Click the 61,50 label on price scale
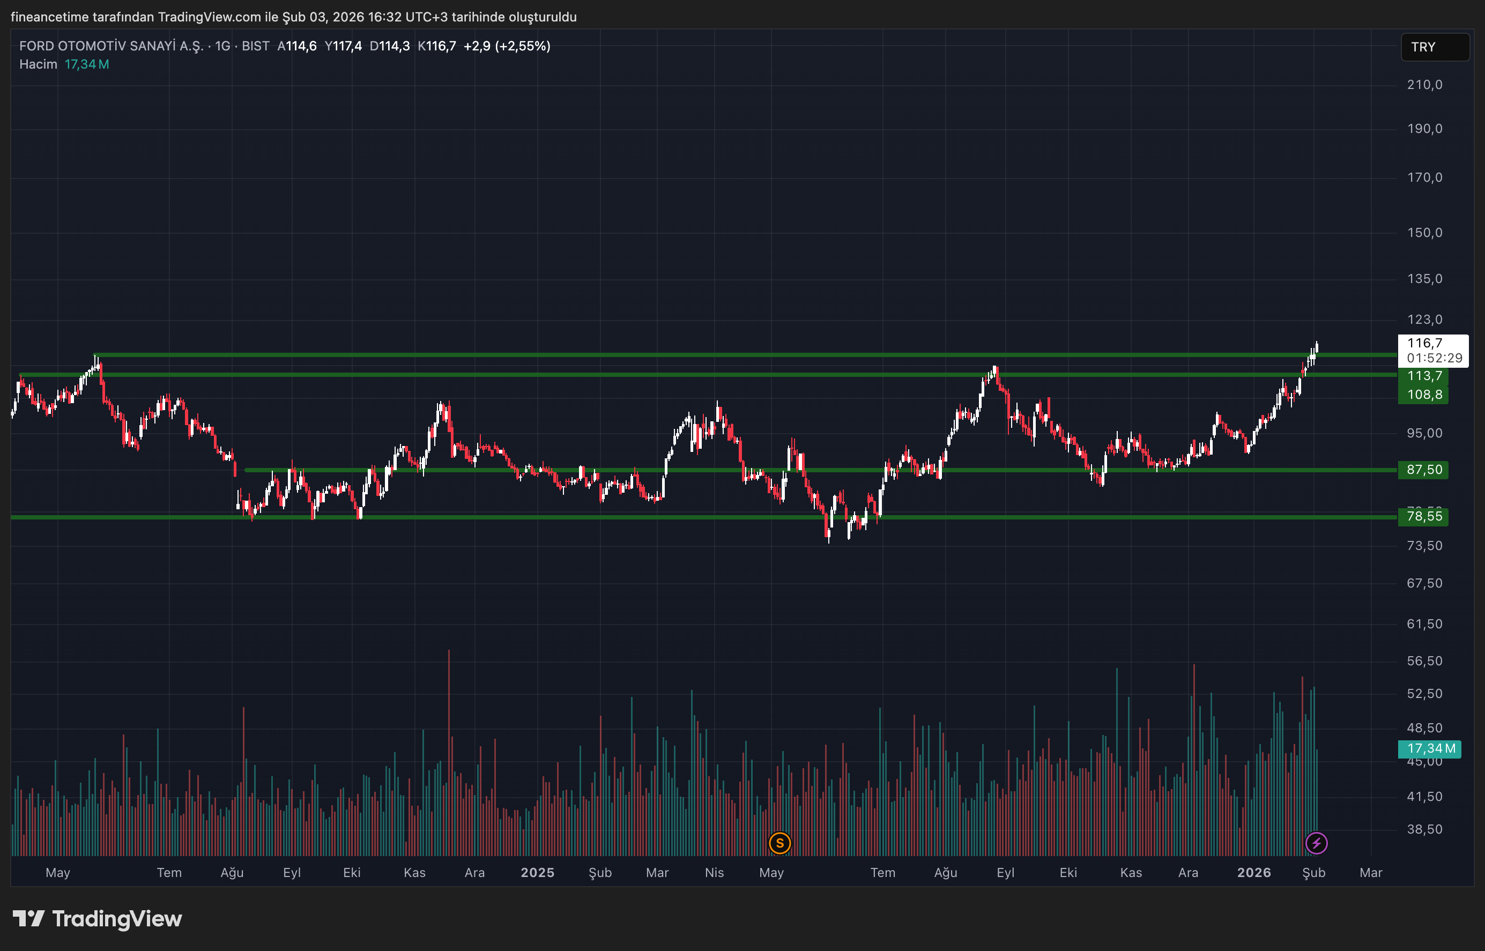Image resolution: width=1485 pixels, height=951 pixels. (x=1424, y=625)
